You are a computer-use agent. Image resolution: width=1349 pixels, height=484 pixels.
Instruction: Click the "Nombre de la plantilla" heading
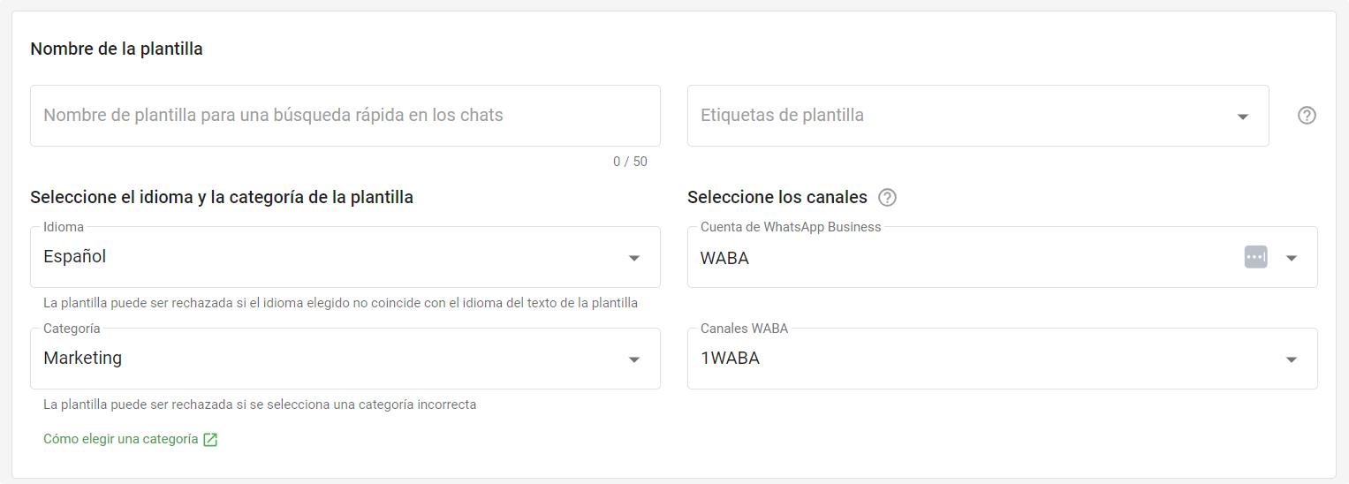117,49
